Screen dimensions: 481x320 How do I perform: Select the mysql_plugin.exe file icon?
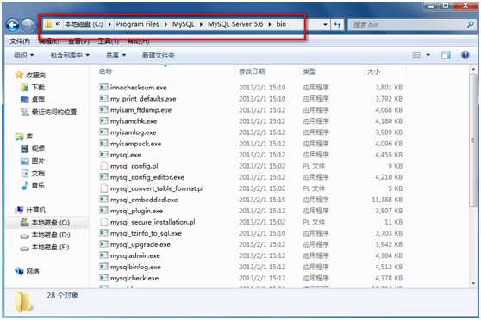coord(104,211)
